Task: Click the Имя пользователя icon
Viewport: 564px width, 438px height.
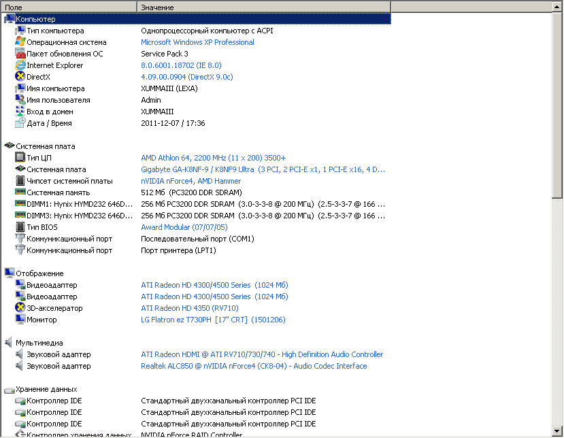Action: (x=20, y=99)
